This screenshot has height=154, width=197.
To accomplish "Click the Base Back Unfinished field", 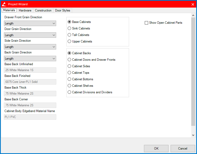I will [x=30, y=70].
